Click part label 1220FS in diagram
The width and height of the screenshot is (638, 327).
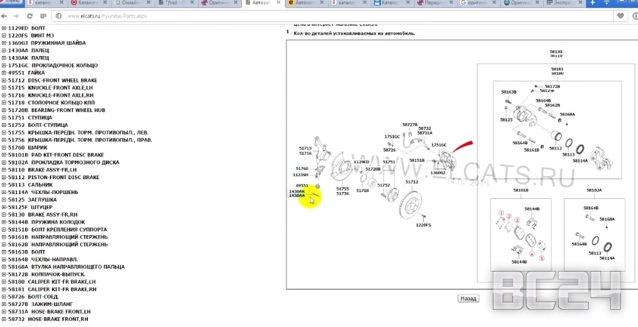[423, 225]
